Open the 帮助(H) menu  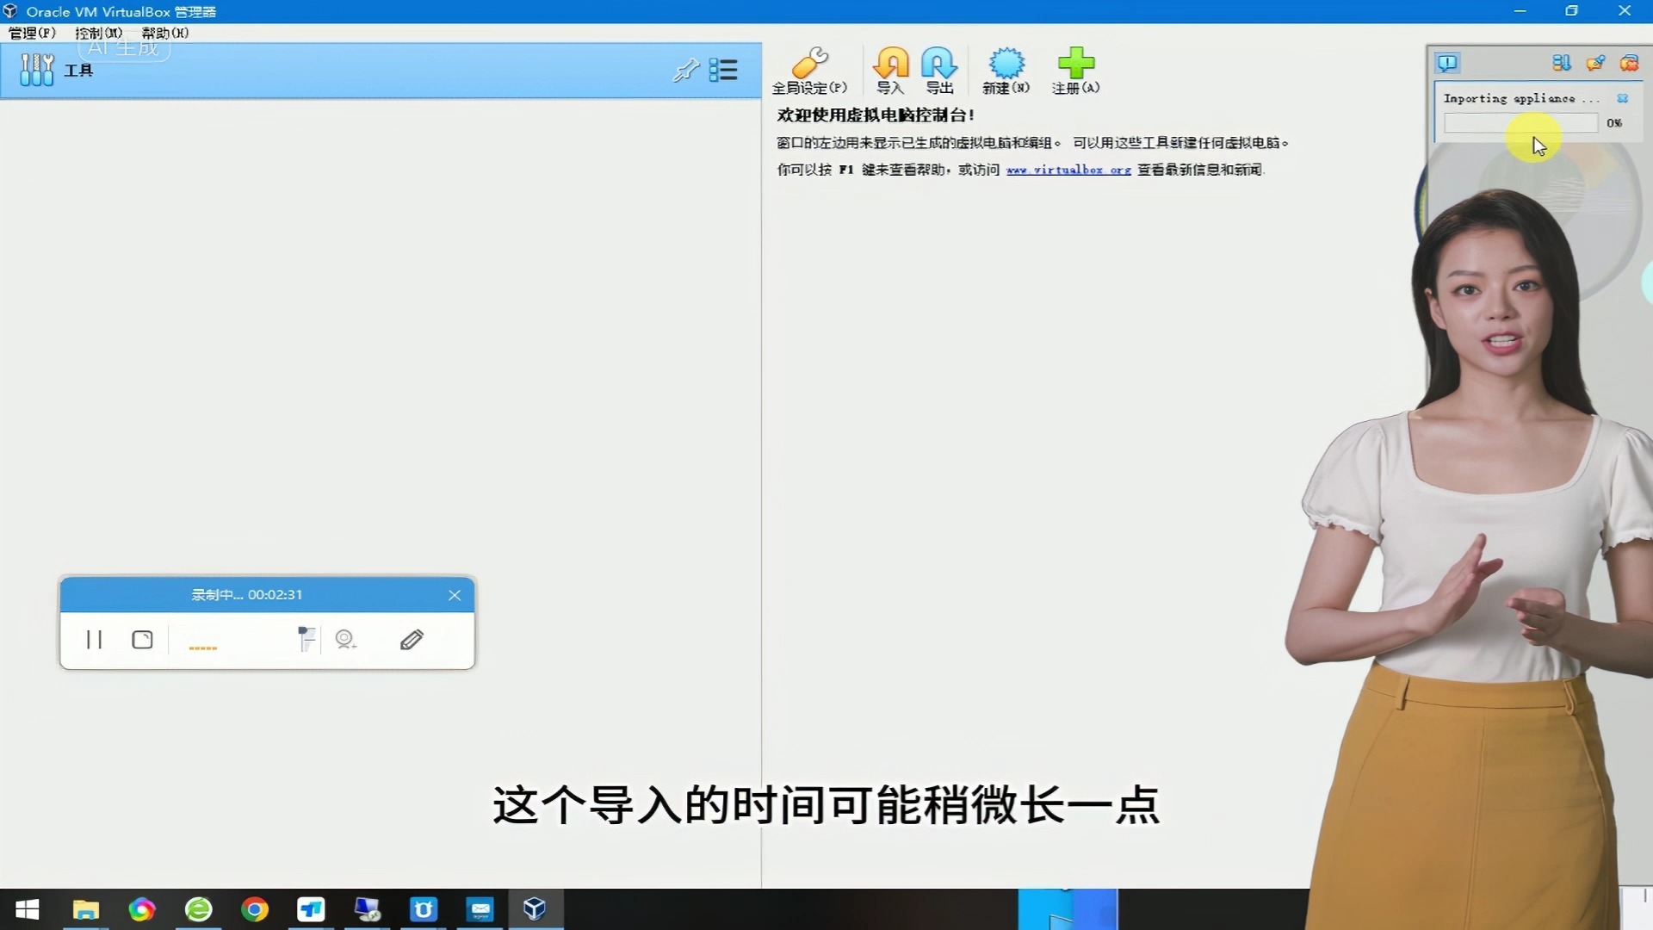pos(165,33)
